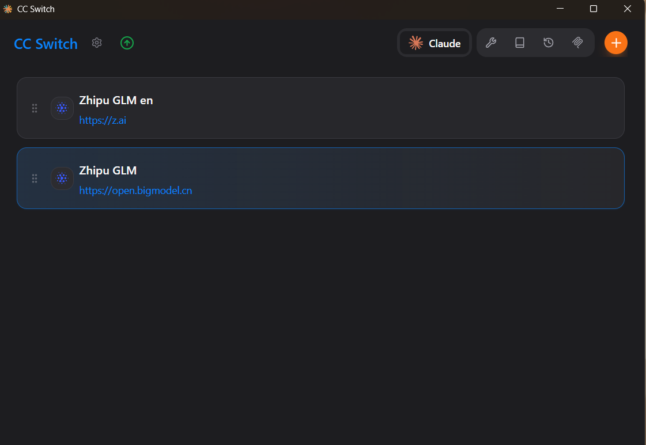The image size is (646, 445).
Task: Open settings via the gear icon
Action: (97, 43)
